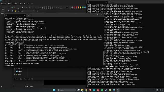Redo the action in Paint
Viewport: 164px width, 92px height.
pyautogui.click(x=32, y=4)
